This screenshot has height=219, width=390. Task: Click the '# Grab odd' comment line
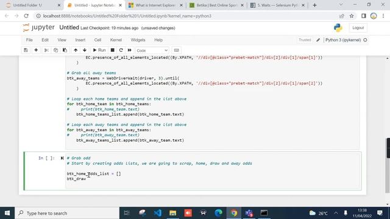point(79,158)
